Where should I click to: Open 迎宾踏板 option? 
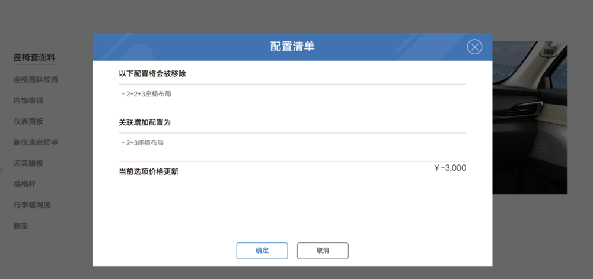28,163
